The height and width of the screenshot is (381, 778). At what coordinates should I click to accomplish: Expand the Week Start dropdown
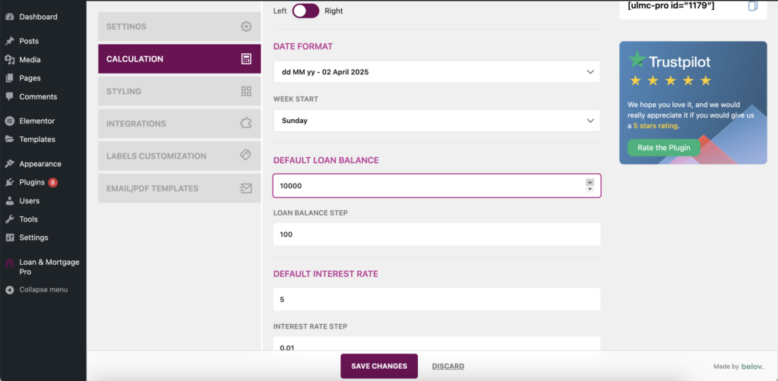coord(436,121)
